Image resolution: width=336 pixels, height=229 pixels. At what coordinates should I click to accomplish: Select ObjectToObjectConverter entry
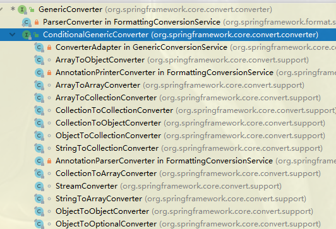tap(102, 212)
